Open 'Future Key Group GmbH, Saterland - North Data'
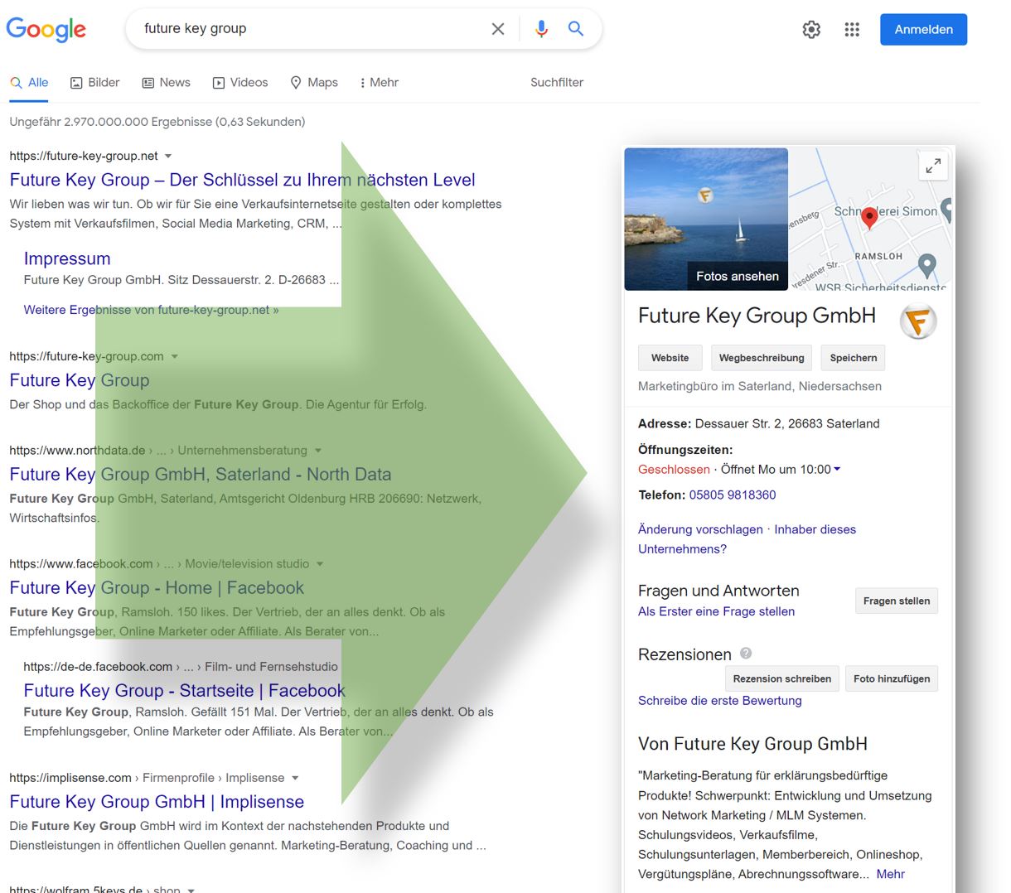Viewport: 1011px width, 893px height. pos(200,475)
